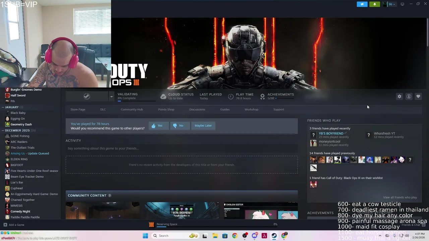Screen dimensions: 429x241
Task: Select ELDEN RING in the library
Action: click(x=19, y=159)
